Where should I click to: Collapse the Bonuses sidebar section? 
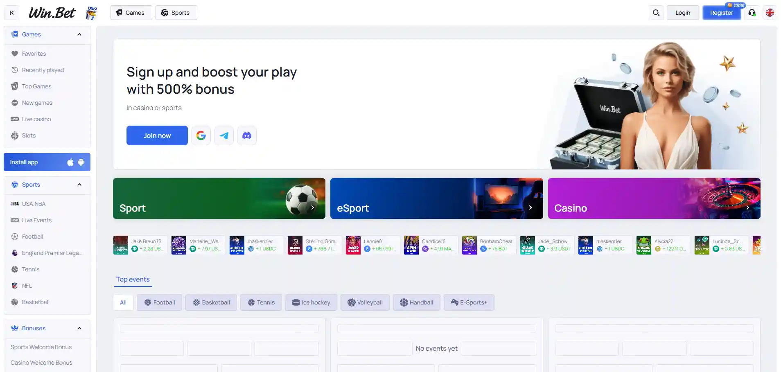79,328
